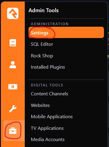The width and height of the screenshot is (109, 147).
Task: Open Installed Plugins
Action: coord(48,67)
